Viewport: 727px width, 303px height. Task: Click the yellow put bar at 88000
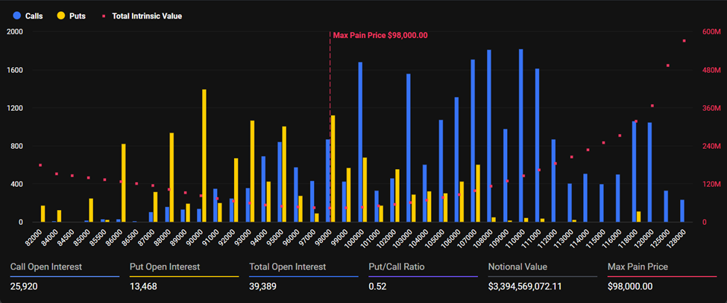[x=172, y=178]
